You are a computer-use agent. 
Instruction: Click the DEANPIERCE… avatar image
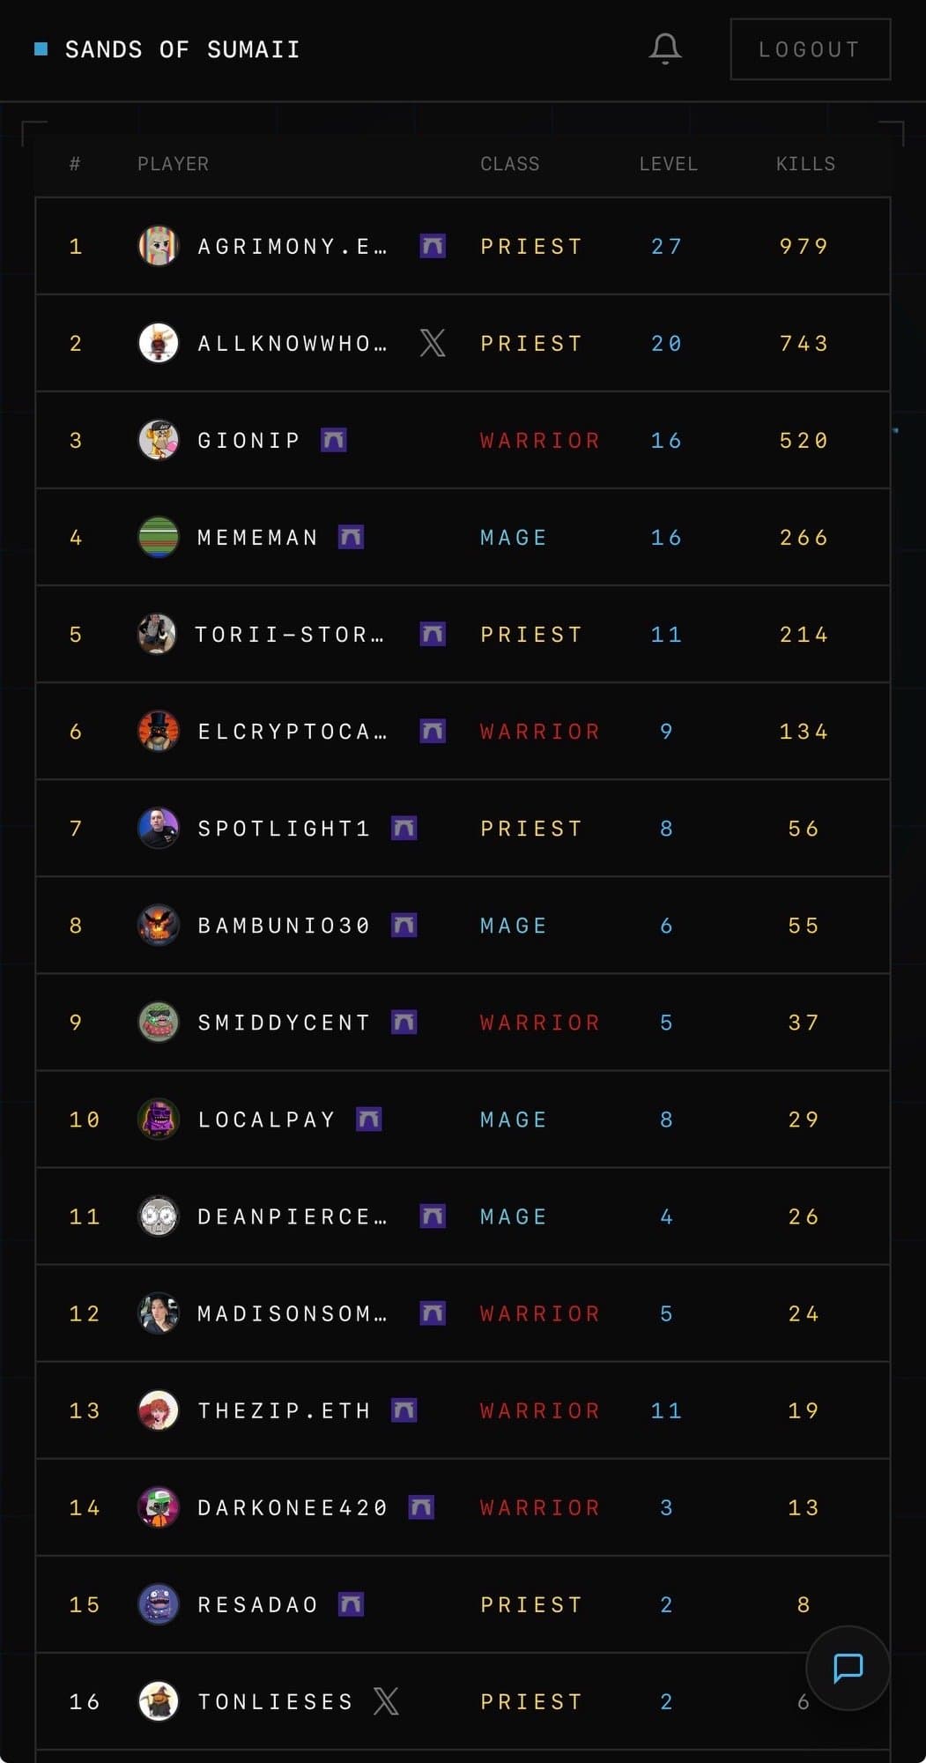pyautogui.click(x=159, y=1216)
